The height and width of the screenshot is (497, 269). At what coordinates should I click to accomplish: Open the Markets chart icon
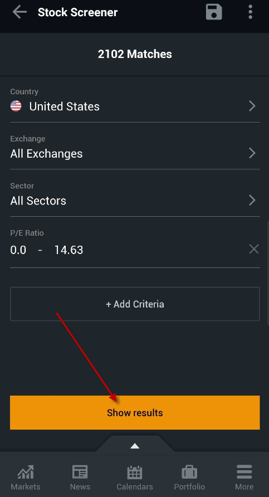click(26, 472)
